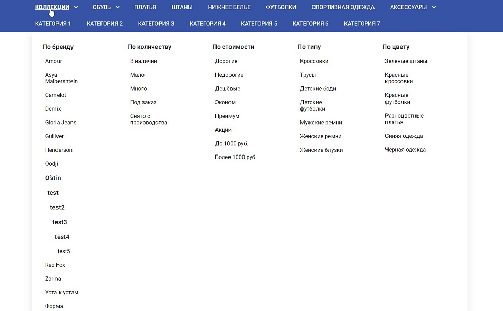Open the Платья menu item
503x311 pixels.
[145, 7]
